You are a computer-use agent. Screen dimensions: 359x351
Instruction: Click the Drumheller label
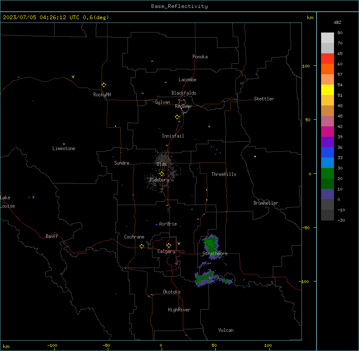tap(266, 203)
